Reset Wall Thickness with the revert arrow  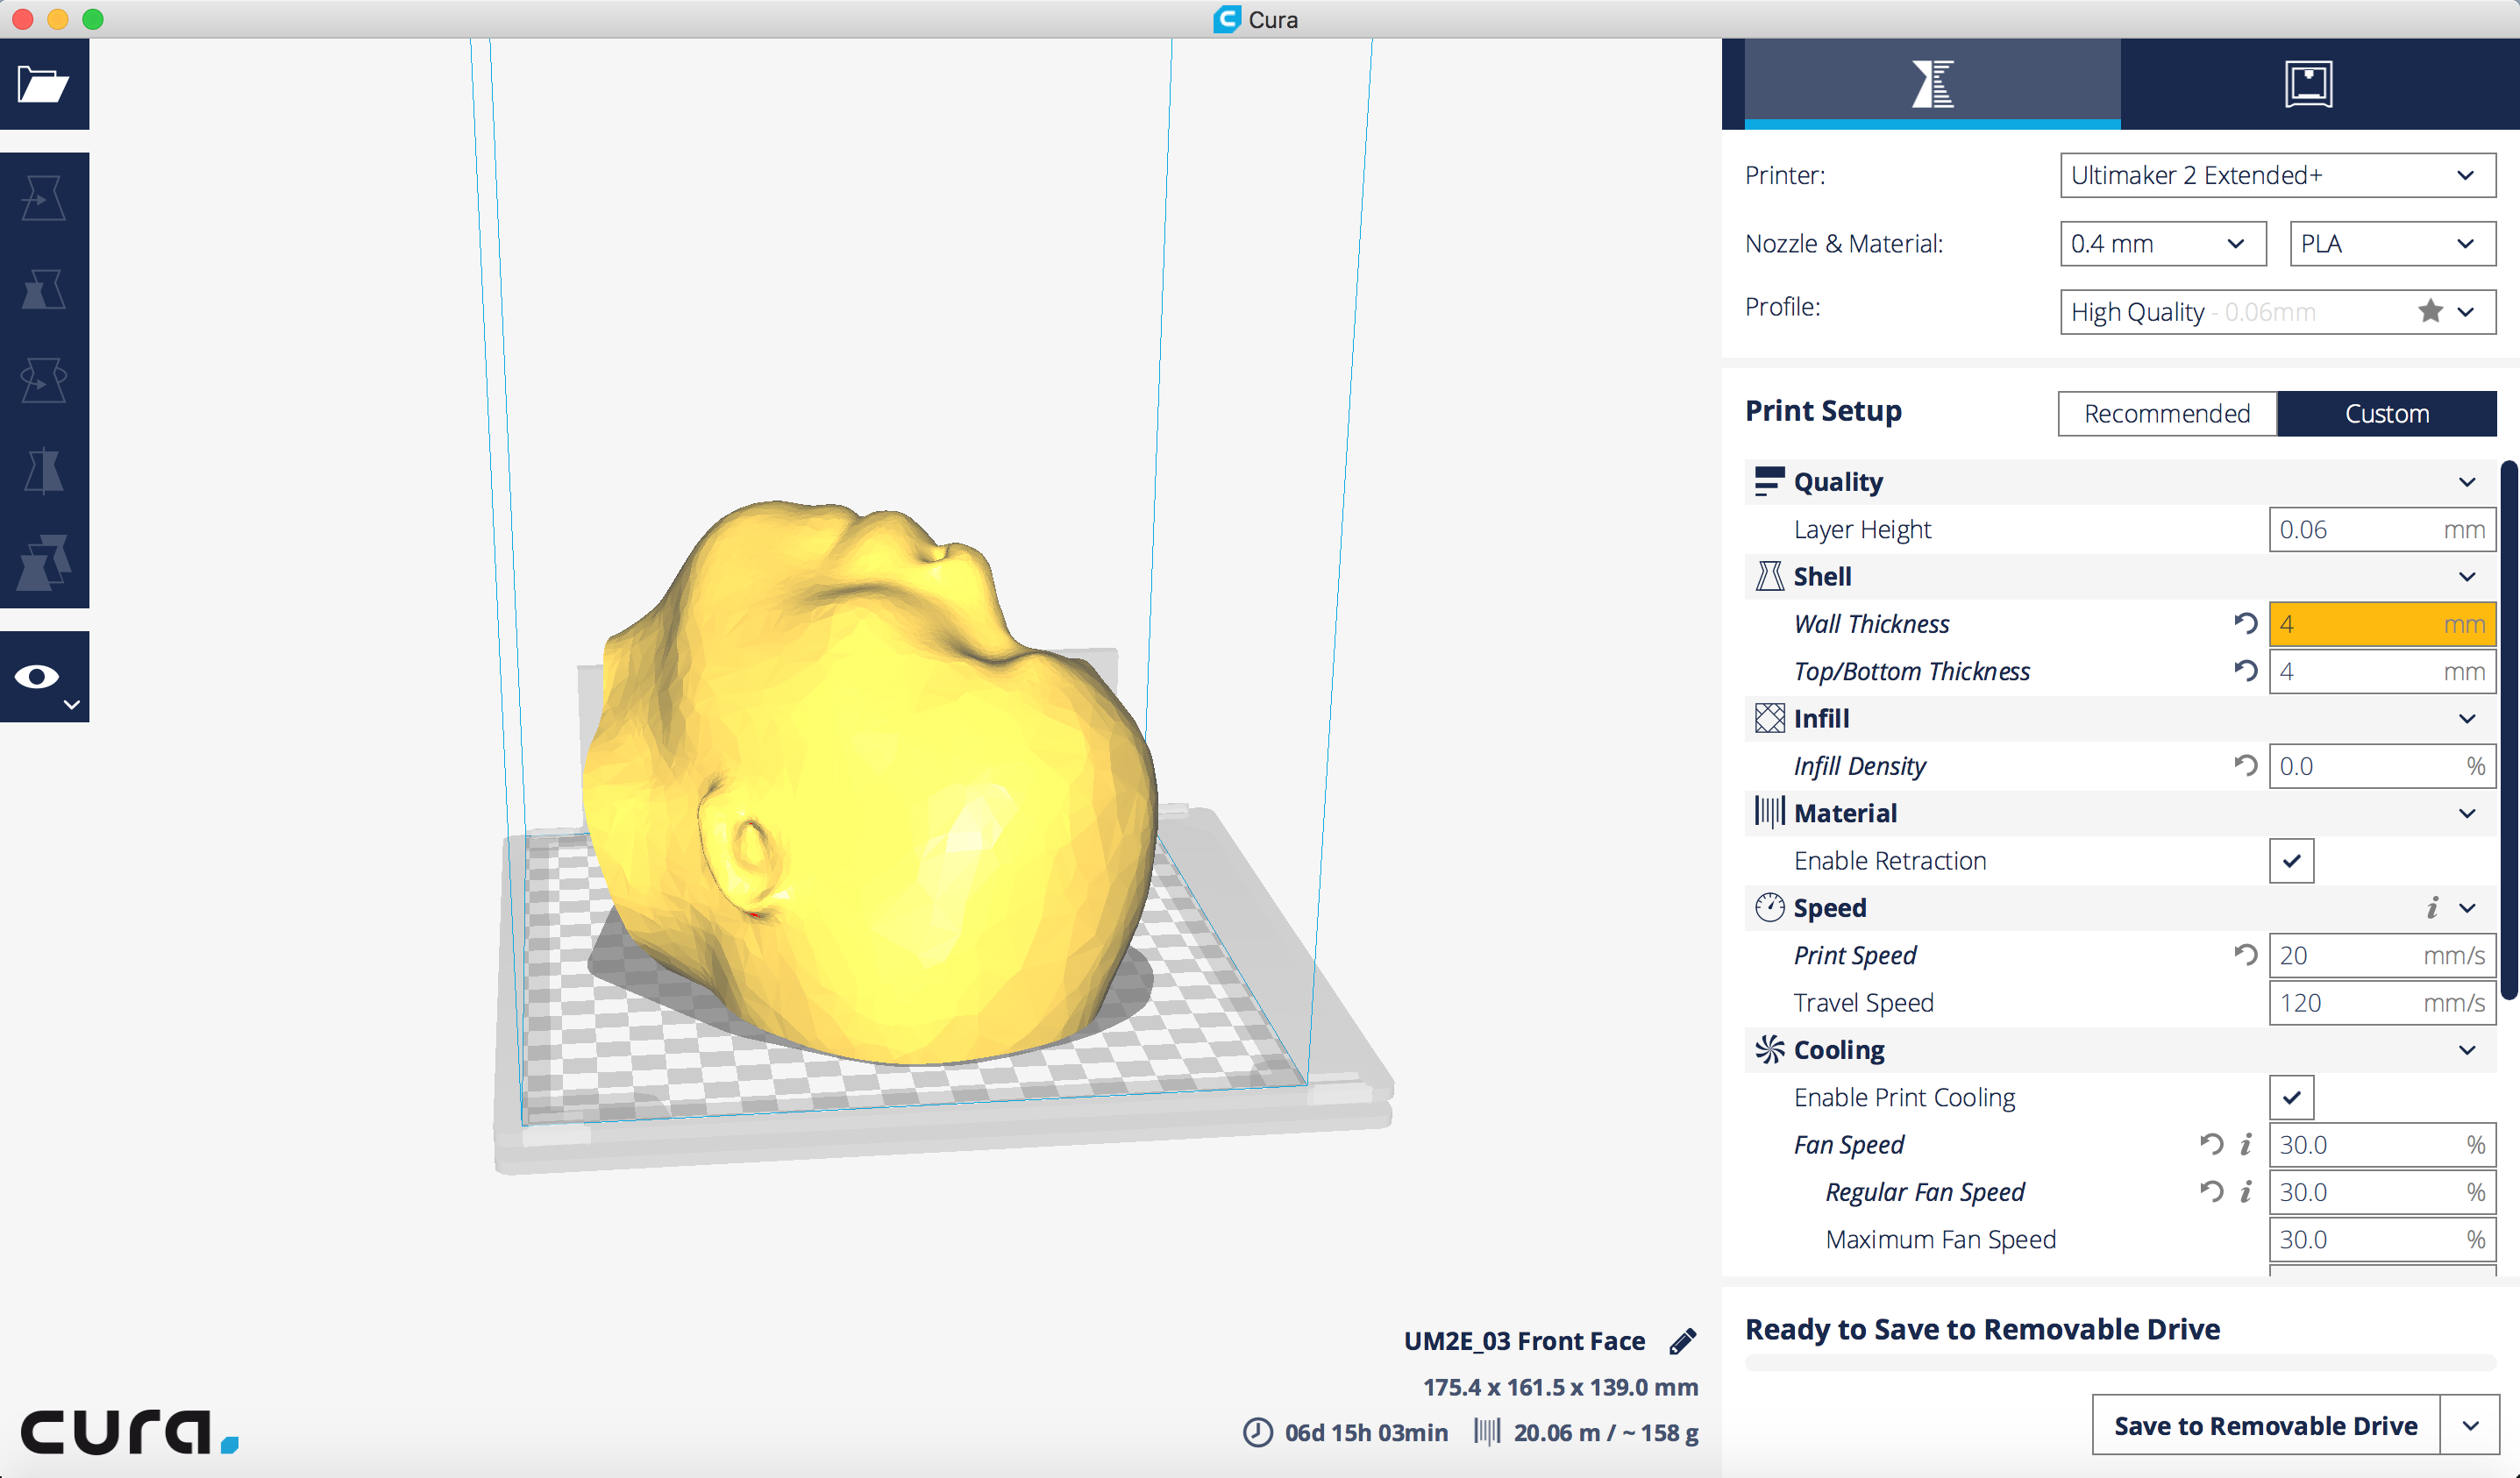point(2245,624)
